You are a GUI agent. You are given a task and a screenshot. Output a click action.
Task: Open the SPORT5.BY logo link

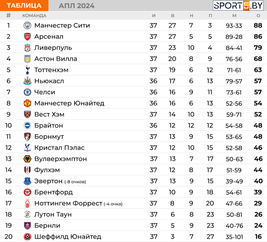[238, 6]
